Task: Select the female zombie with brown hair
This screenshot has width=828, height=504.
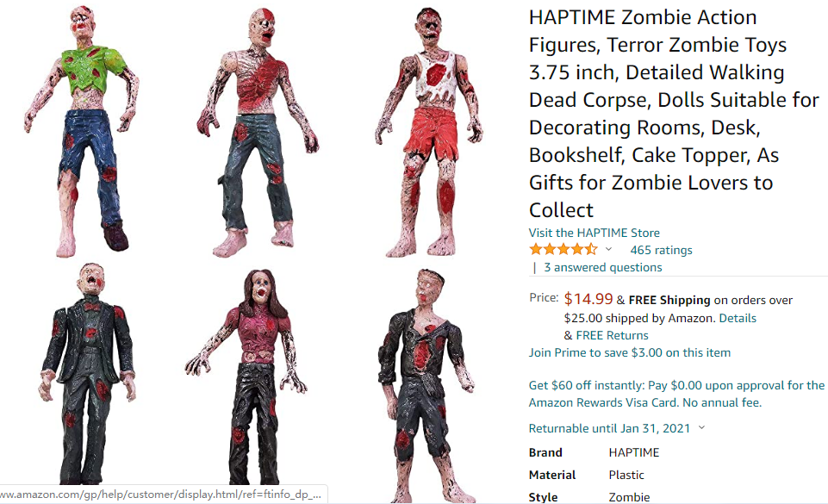Action: point(246,376)
